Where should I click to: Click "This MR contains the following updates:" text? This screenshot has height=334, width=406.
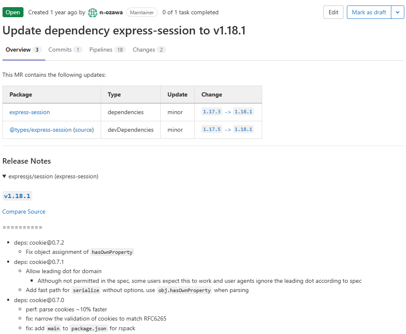(54, 75)
